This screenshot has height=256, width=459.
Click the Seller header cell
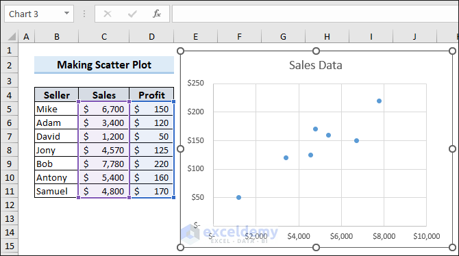[x=56, y=94]
